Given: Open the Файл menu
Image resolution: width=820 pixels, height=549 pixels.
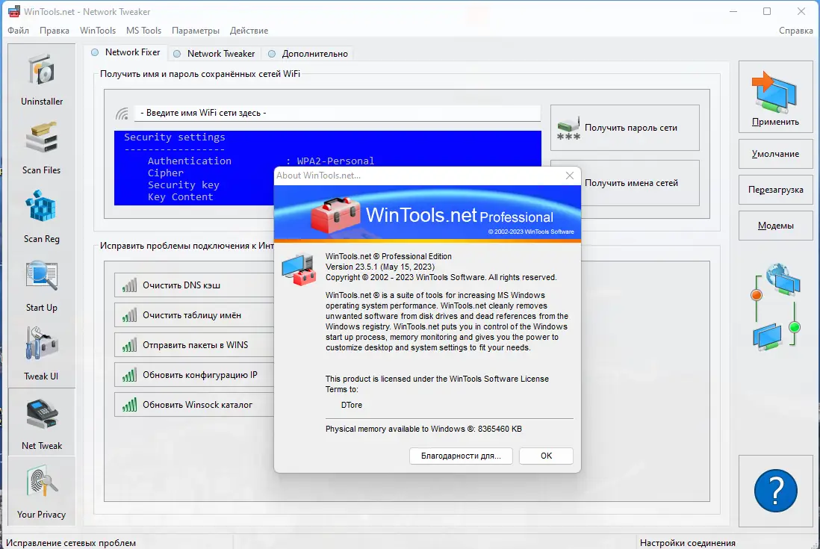Looking at the screenshot, I should (19, 31).
